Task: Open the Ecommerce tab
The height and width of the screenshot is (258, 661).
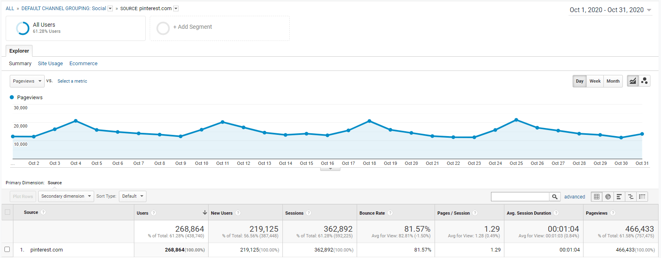Action: (83, 64)
